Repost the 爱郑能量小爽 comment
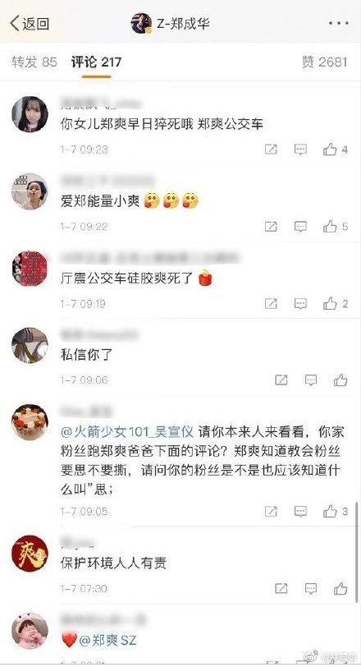Image resolution: width=361 pixels, height=667 pixels. click(271, 227)
